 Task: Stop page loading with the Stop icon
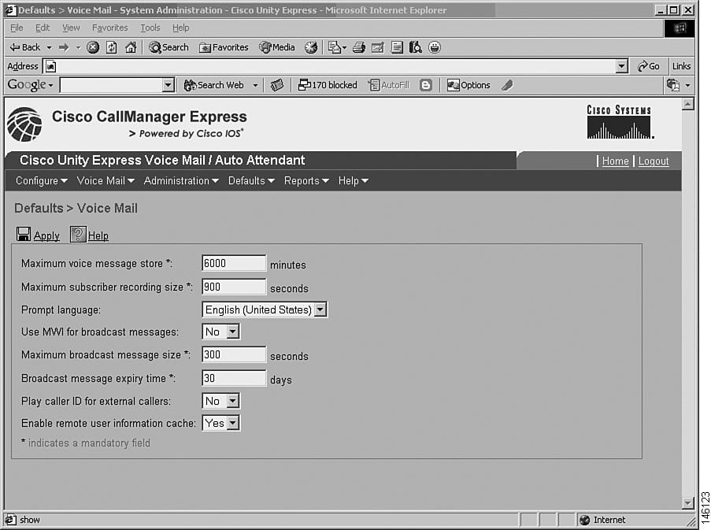pos(93,47)
